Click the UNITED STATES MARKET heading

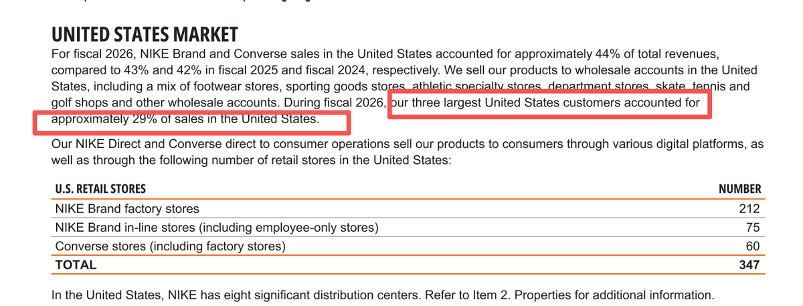pos(144,33)
